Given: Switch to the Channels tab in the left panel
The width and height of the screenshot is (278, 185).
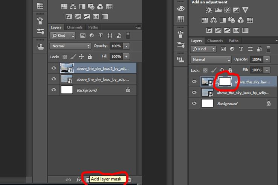Looking at the screenshot, I should tap(75, 27).
